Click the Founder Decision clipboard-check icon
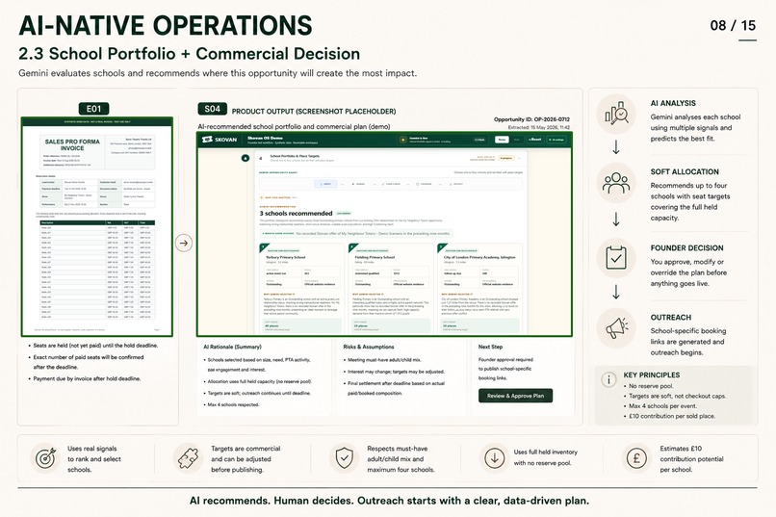 pyautogui.click(x=616, y=258)
